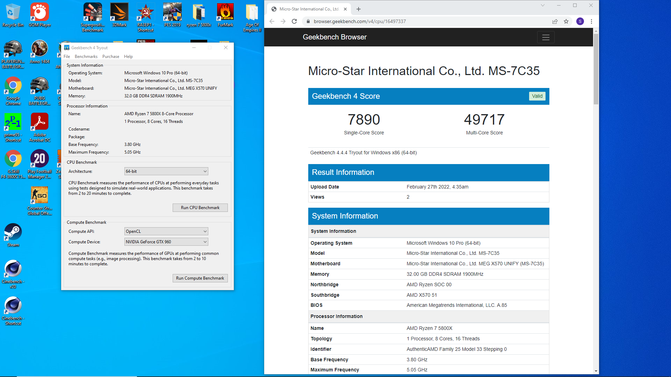
Task: Expand Compute Device GTX 960 dropdown
Action: click(x=166, y=242)
